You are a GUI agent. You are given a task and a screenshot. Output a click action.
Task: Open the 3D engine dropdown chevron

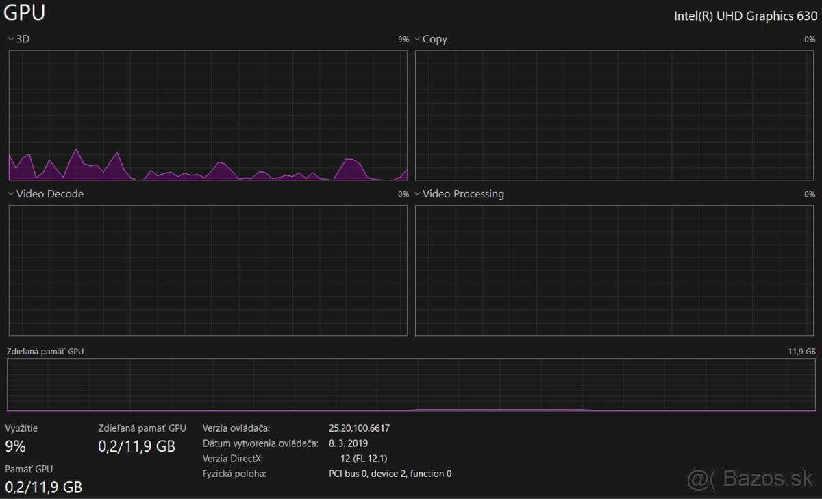tap(11, 39)
